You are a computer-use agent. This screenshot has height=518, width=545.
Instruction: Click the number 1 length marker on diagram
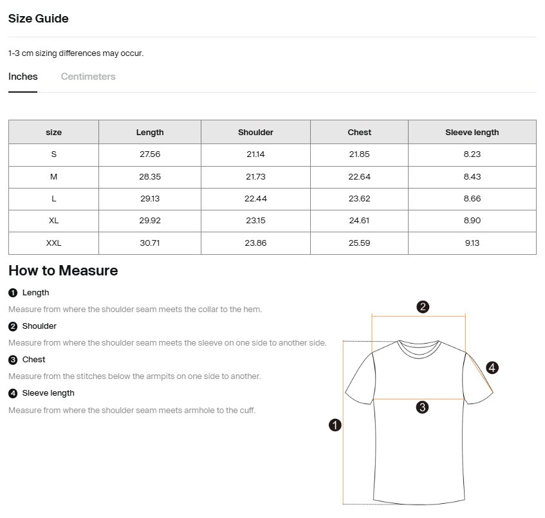click(x=335, y=425)
